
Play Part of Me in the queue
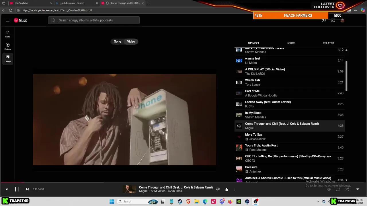[x=290, y=93]
